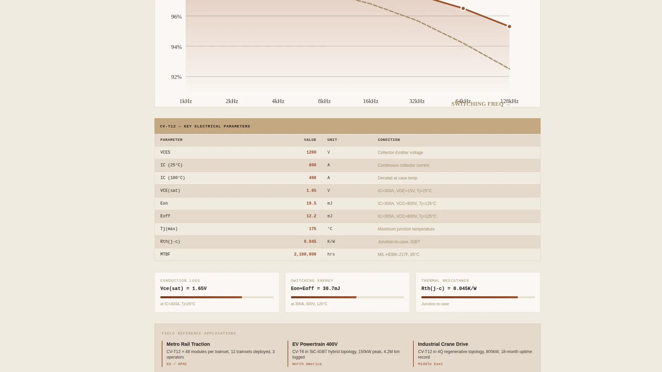The image size is (662, 372).
Task: Click the 128kHz data point on solid line
Action: pos(509,27)
